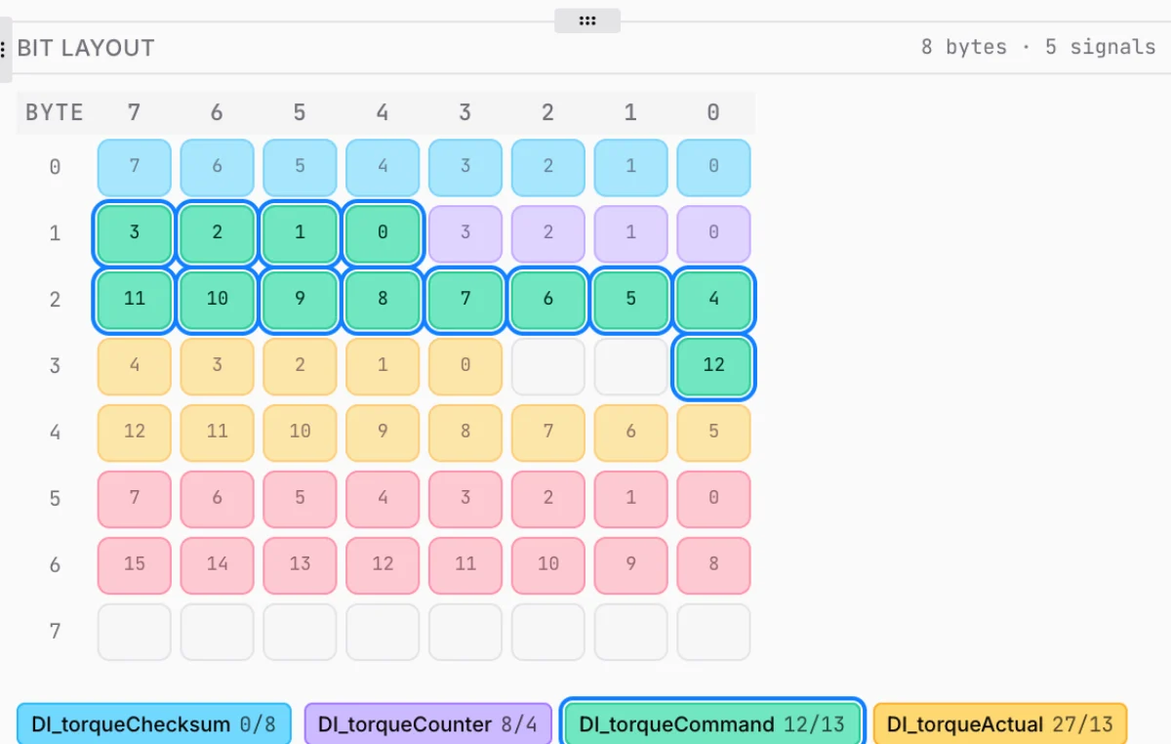This screenshot has width=1171, height=744.
Task: Select the DI_torqueChecksum signal chip
Action: click(x=153, y=724)
